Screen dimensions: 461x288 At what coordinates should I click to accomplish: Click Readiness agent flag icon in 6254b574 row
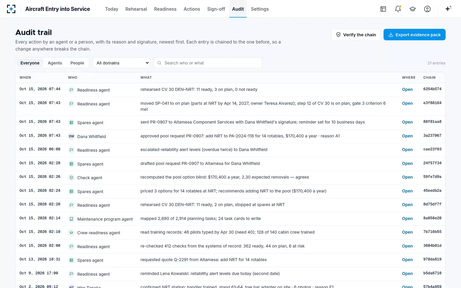pyautogui.click(x=71, y=90)
